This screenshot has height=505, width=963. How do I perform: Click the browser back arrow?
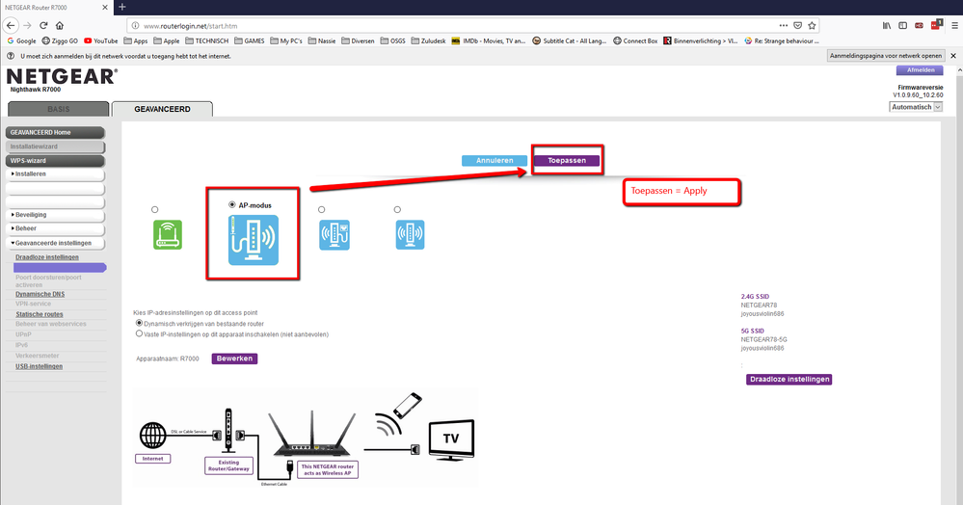pyautogui.click(x=11, y=26)
